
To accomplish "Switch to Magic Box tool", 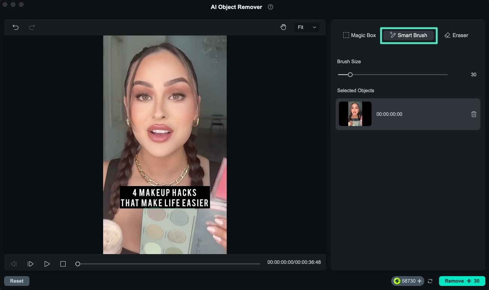I will [x=359, y=35].
